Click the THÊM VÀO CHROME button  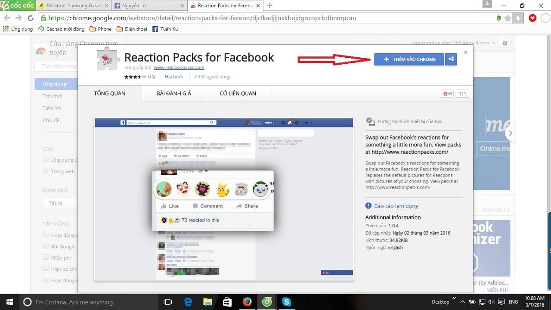click(x=409, y=59)
